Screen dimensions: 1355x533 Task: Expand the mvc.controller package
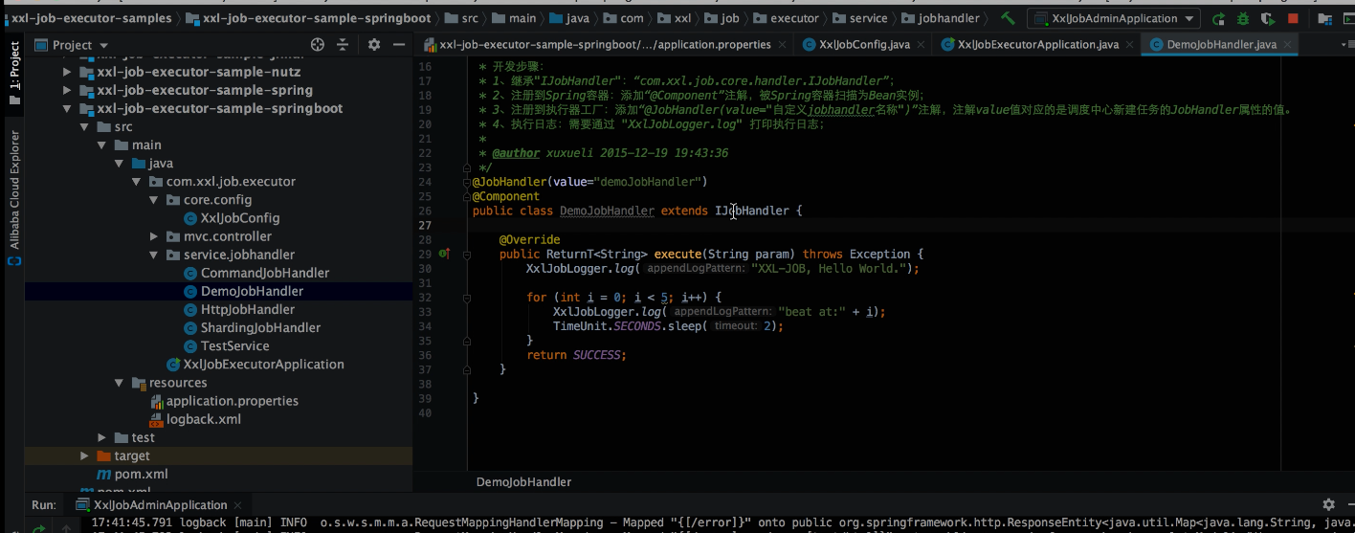[x=153, y=235]
